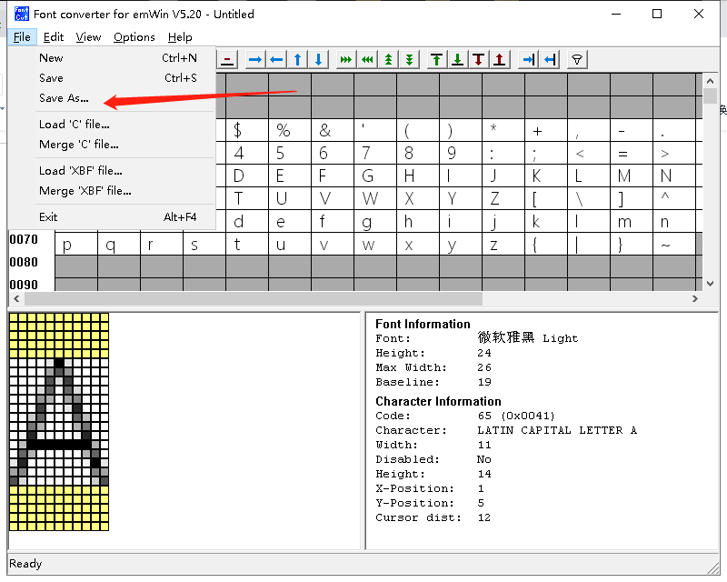Click the green triple left arrow icon
This screenshot has width=727, height=582.
(367, 60)
